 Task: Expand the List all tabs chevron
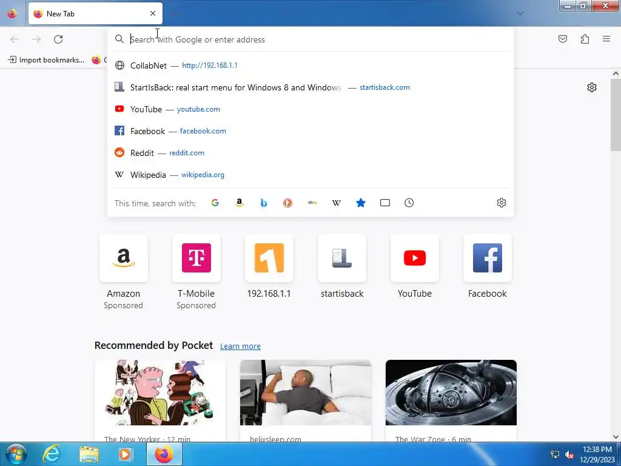click(520, 13)
